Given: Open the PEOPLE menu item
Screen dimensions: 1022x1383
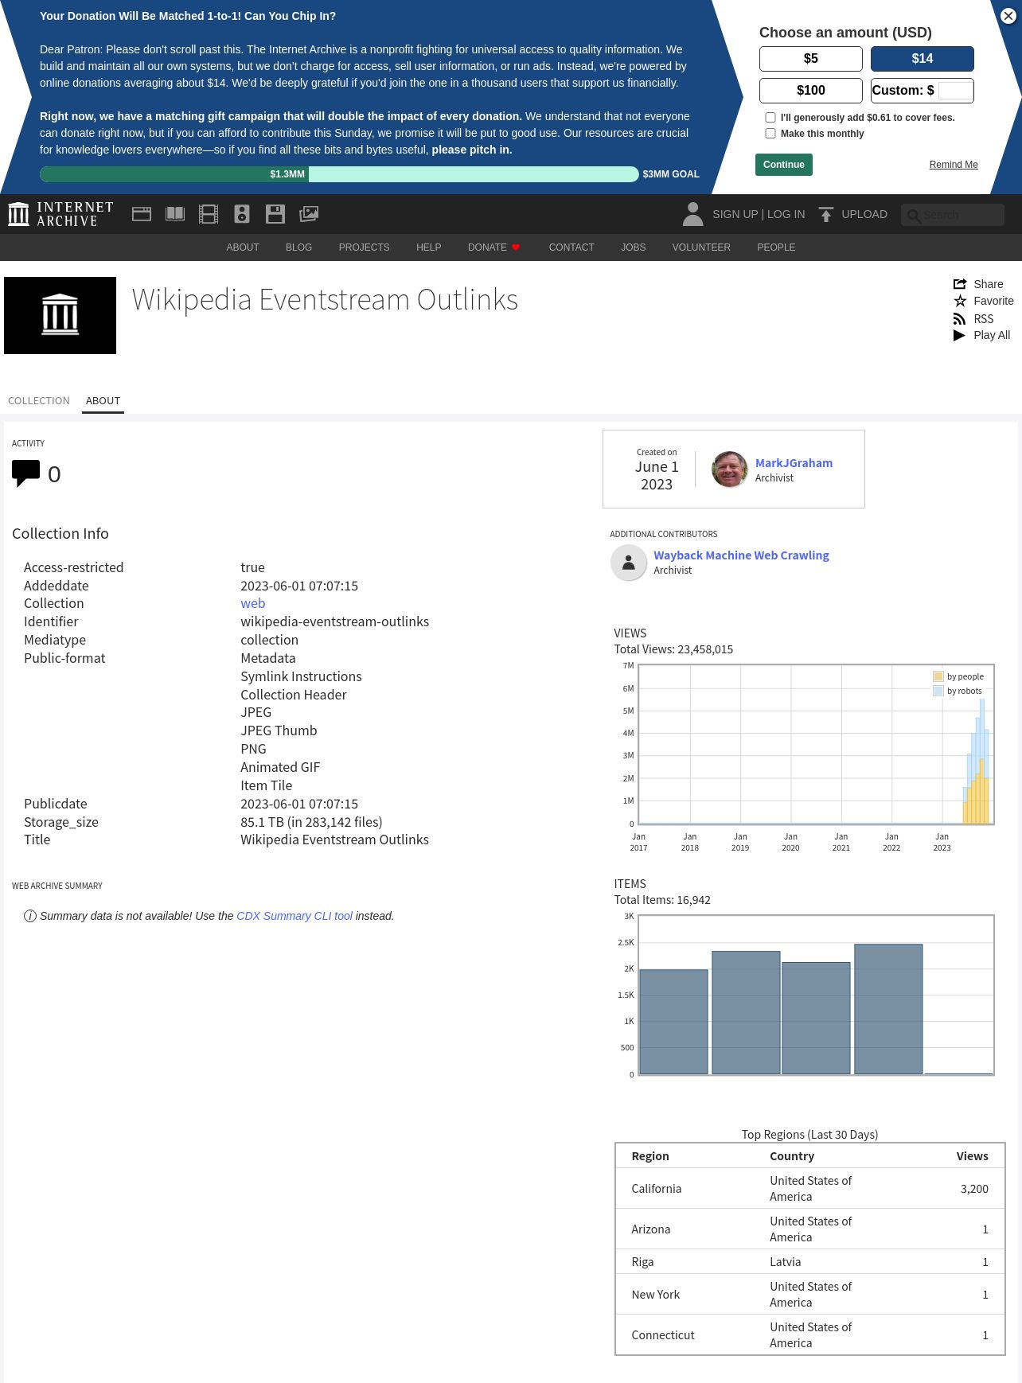Looking at the screenshot, I should 776,247.
